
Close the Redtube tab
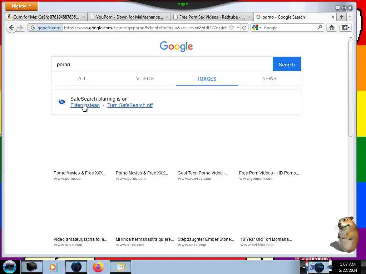point(249,17)
